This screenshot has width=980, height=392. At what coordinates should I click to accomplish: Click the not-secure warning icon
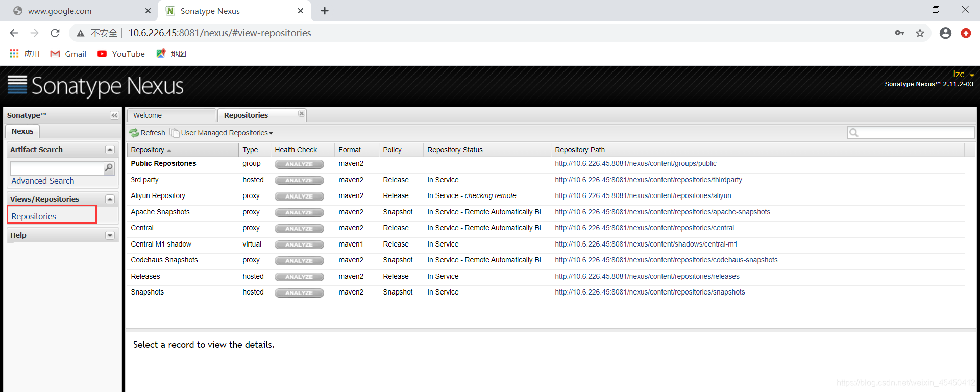click(x=81, y=33)
